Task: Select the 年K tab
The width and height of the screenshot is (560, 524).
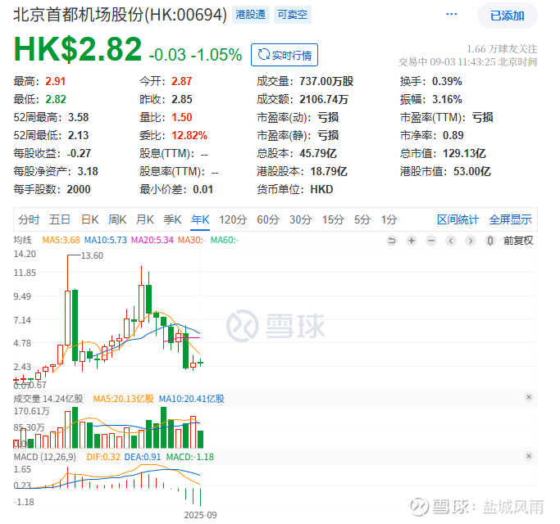Action: tap(200, 219)
